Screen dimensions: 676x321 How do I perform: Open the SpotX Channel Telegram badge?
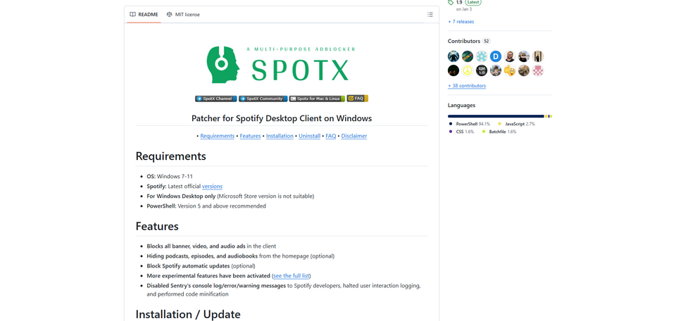point(216,99)
